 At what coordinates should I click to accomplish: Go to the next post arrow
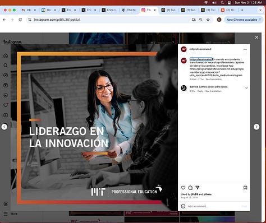click(256, 127)
